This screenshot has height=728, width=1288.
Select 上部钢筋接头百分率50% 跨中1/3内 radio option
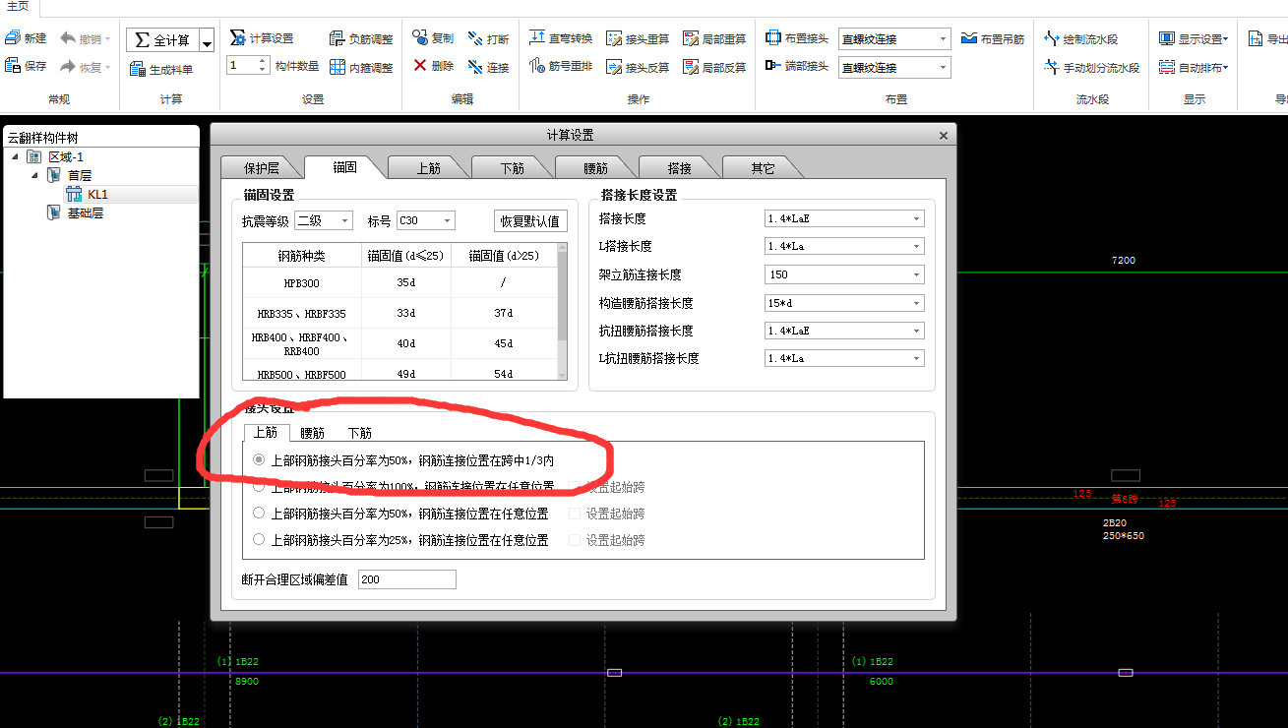click(259, 459)
